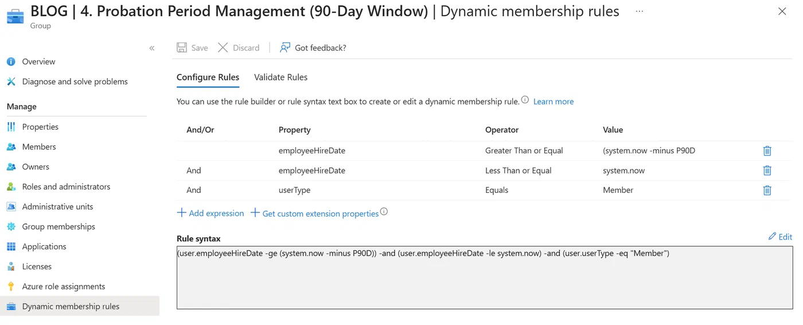Viewport: 803px width, 325px height.
Task: Click the Owners people icon
Action: click(x=11, y=167)
